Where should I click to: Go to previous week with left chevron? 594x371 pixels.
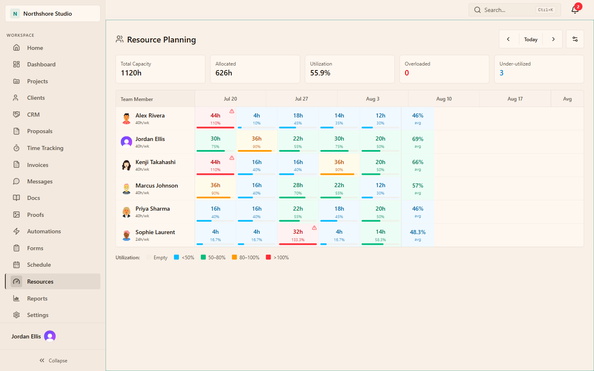508,39
